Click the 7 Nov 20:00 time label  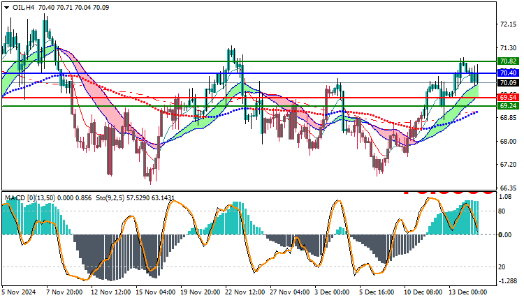(x=64, y=292)
